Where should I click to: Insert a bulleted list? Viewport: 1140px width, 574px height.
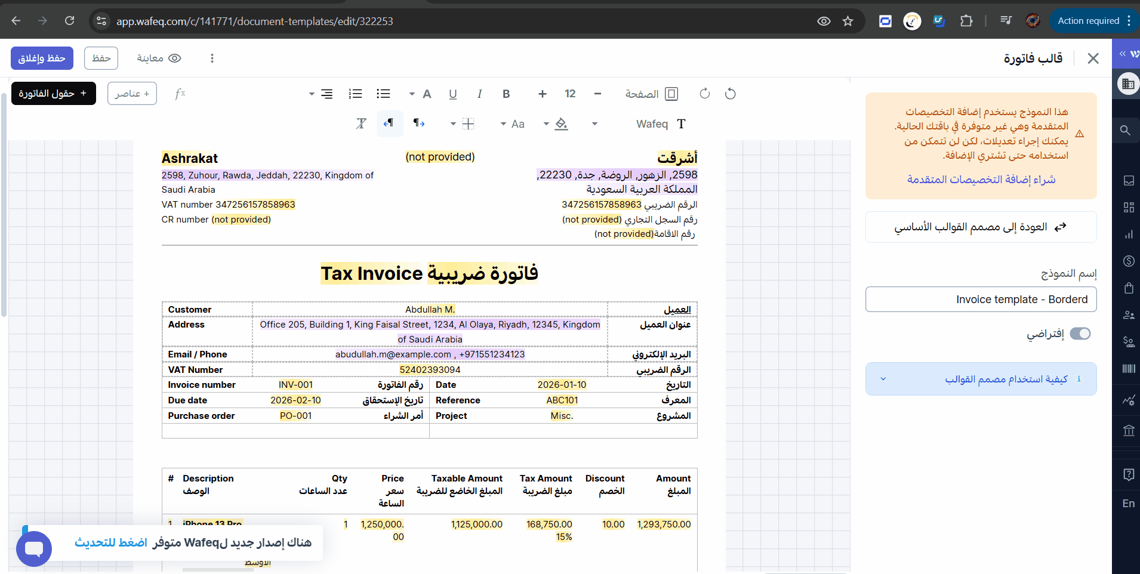pyautogui.click(x=383, y=94)
